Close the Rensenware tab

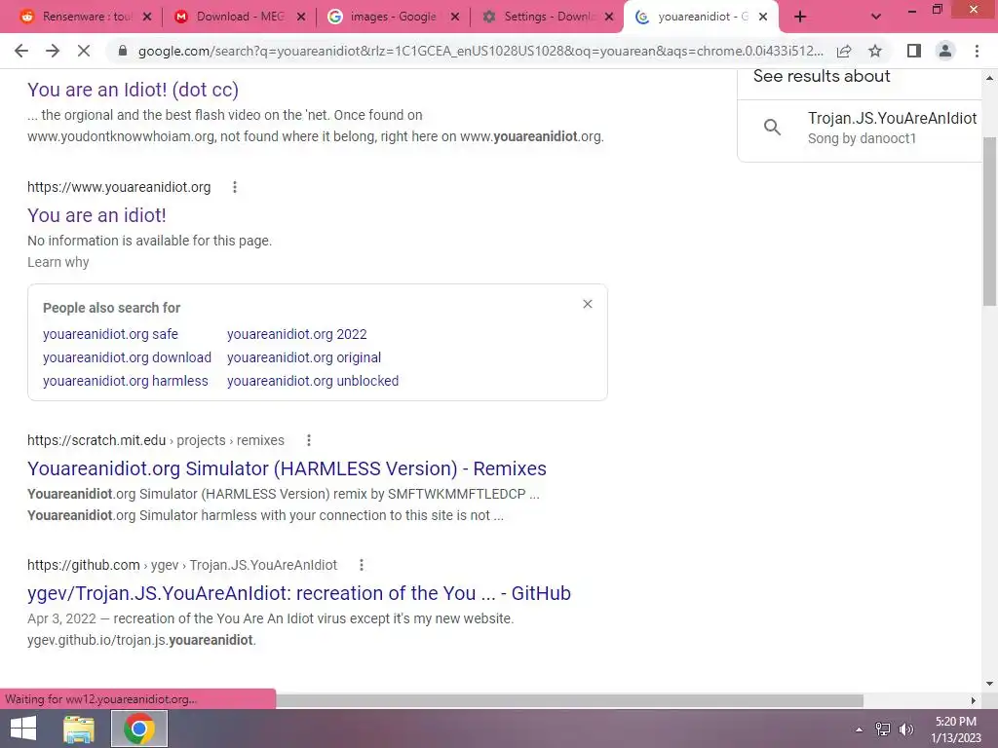147,18
